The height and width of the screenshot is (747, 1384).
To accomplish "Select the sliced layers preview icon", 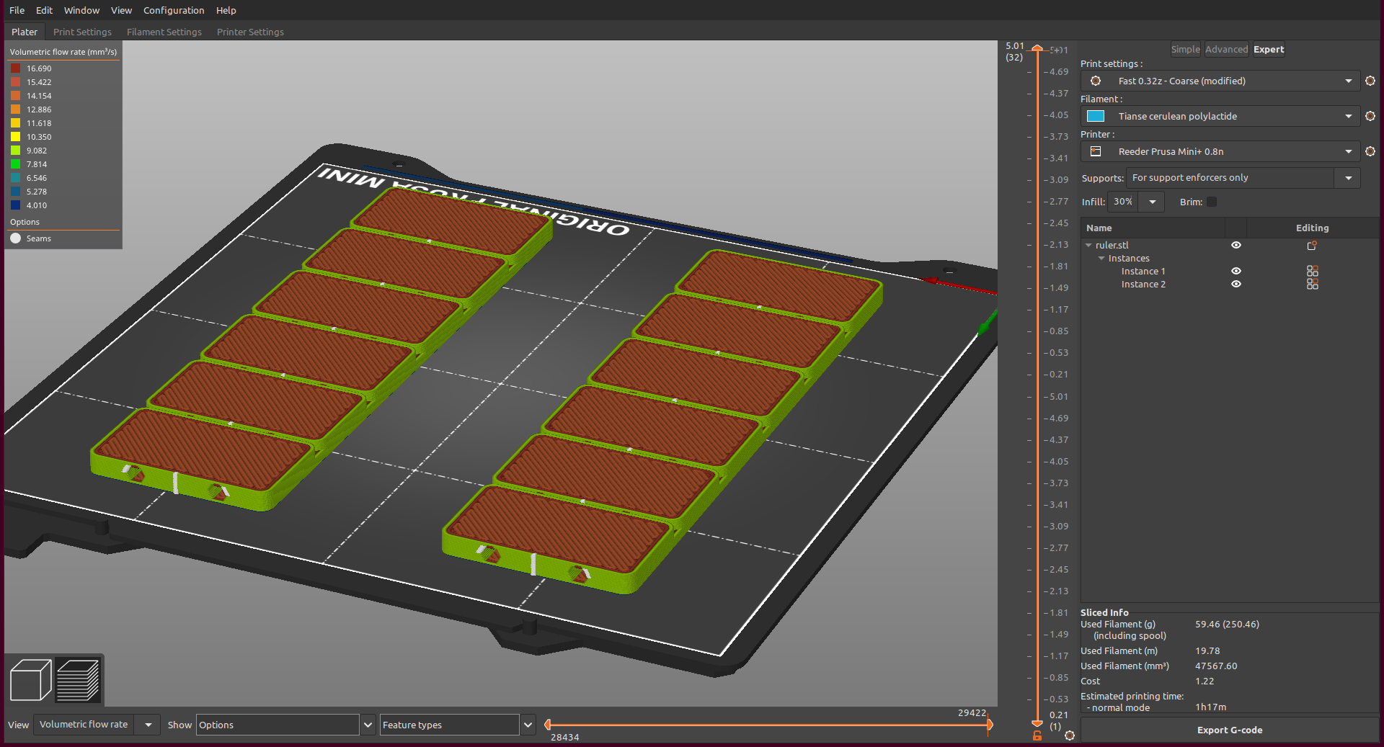I will click(x=78, y=679).
